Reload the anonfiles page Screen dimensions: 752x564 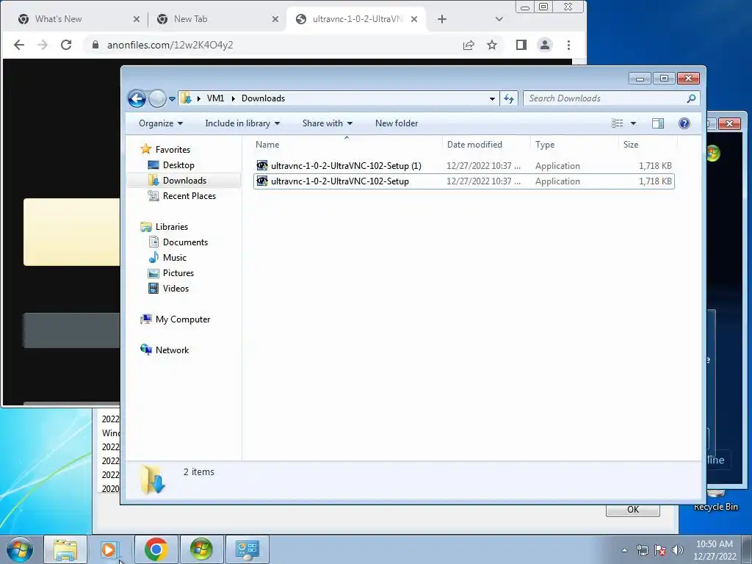click(66, 45)
